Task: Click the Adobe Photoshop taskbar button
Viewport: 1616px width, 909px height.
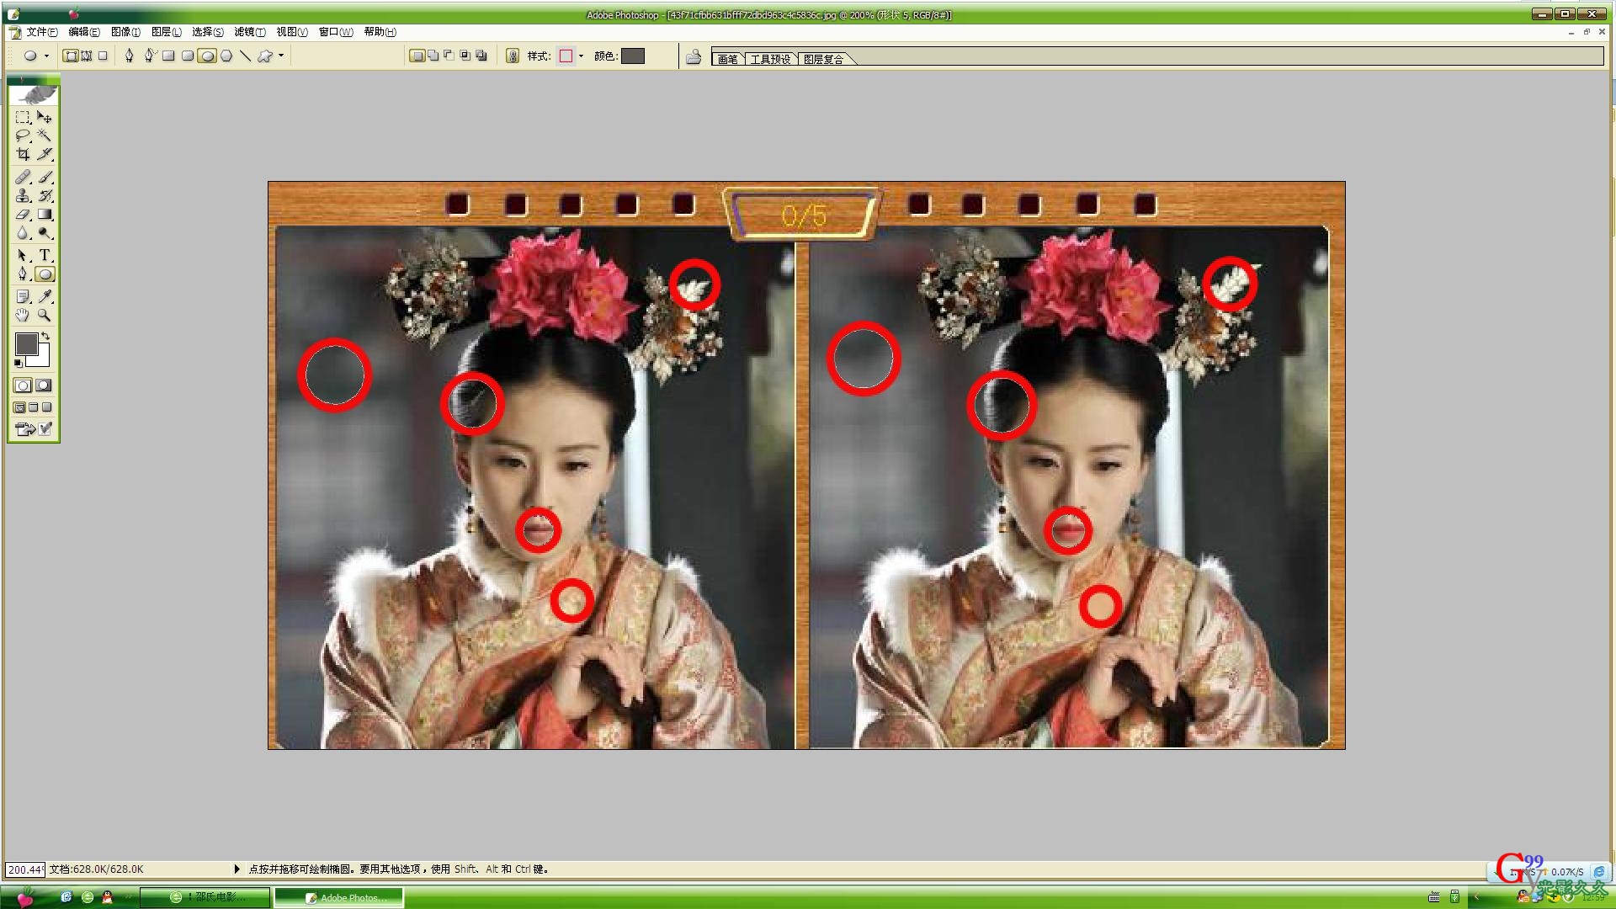Action: 339,897
